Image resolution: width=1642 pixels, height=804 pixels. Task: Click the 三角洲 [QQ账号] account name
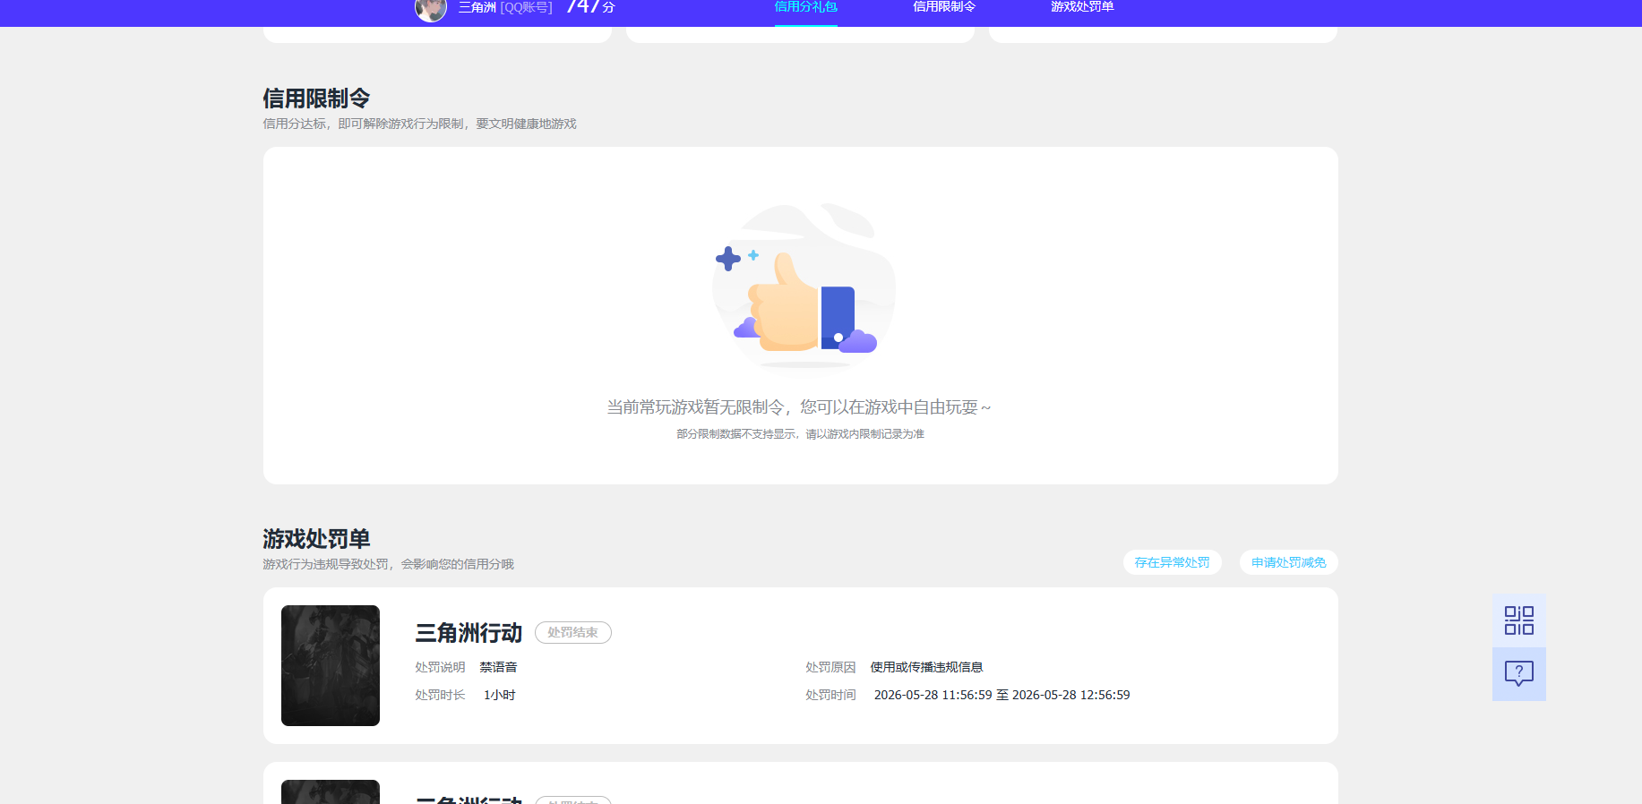[505, 7]
